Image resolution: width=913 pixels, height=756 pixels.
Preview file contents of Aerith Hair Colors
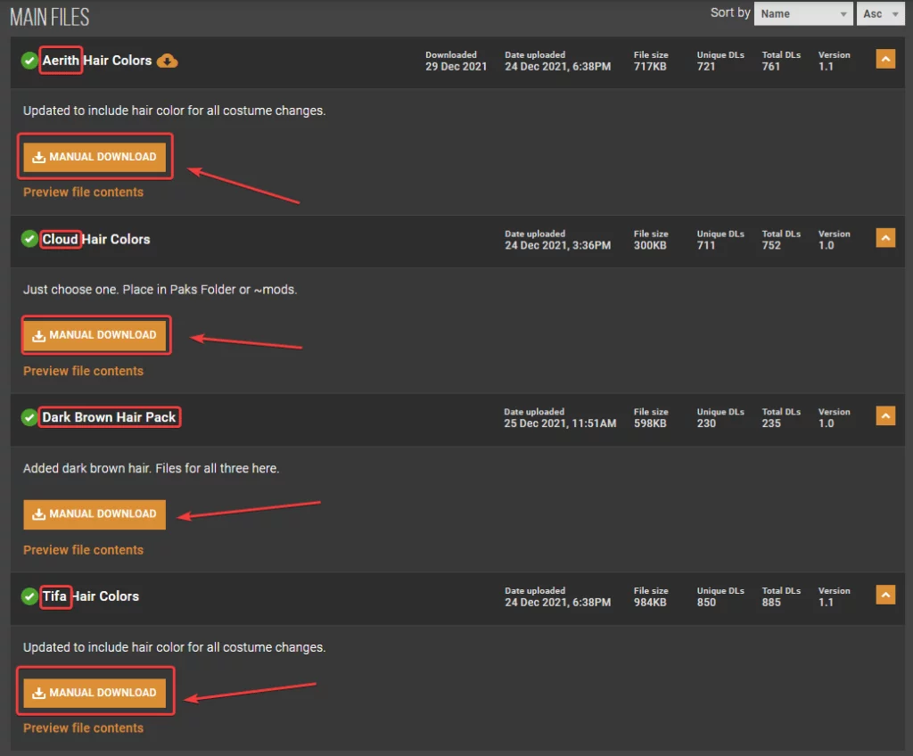[83, 193]
